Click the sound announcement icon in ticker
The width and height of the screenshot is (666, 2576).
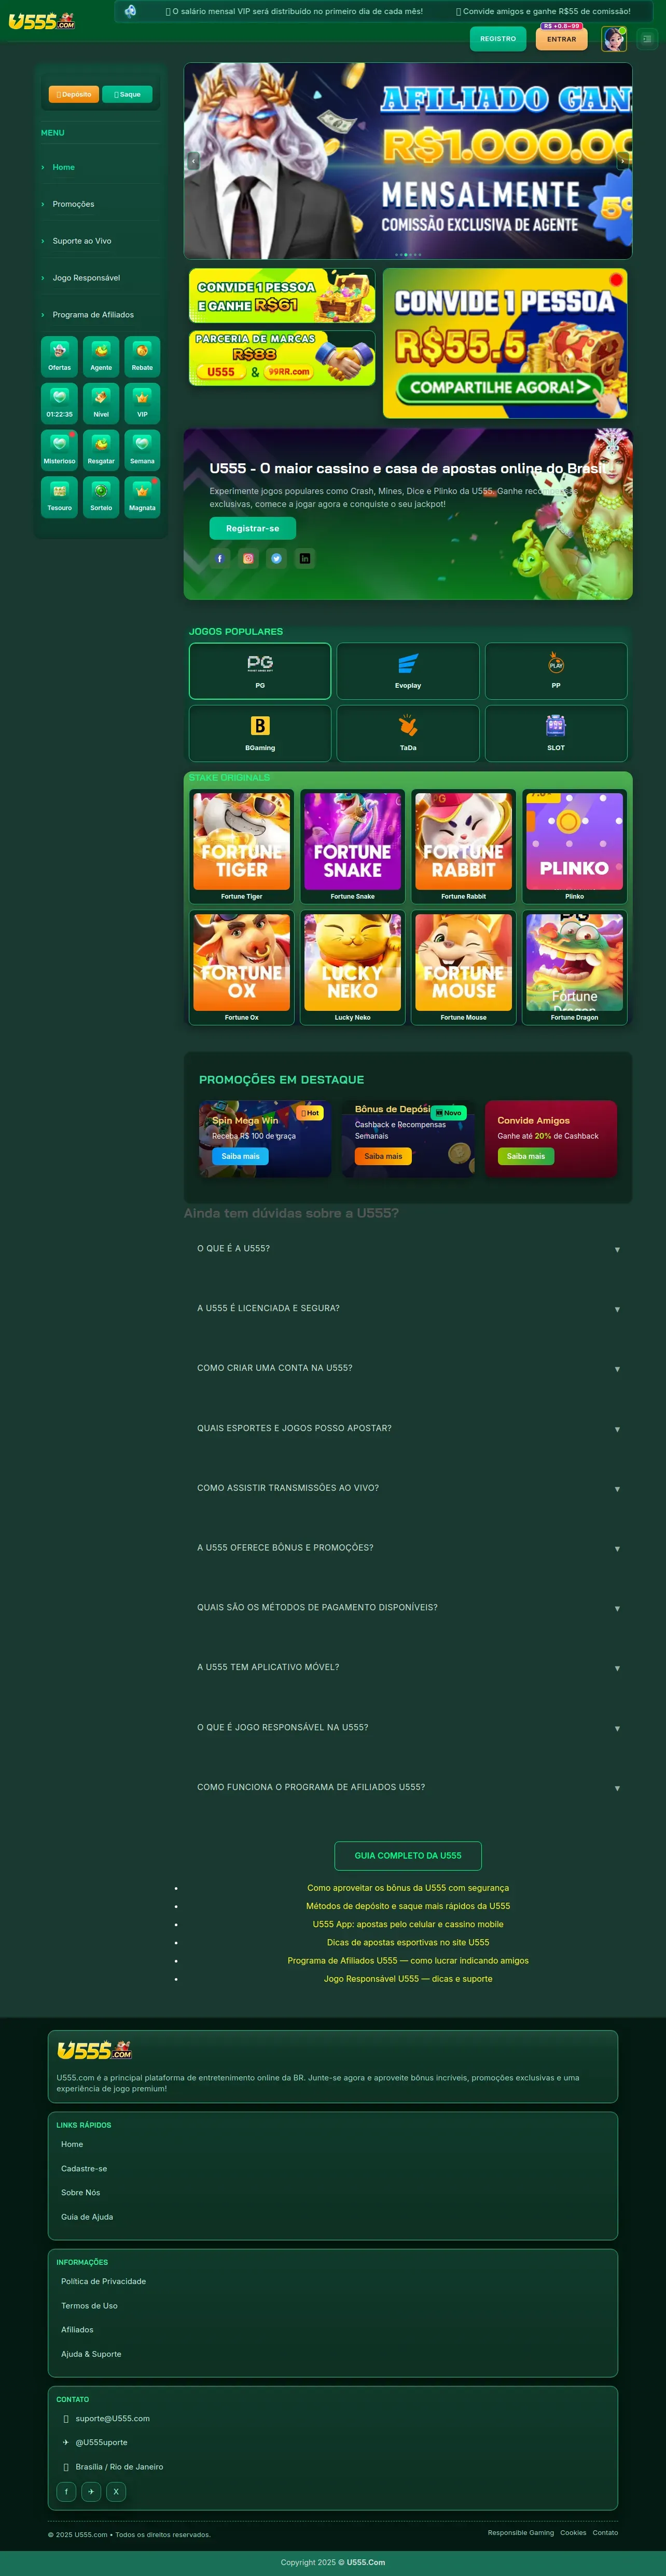pyautogui.click(x=130, y=11)
